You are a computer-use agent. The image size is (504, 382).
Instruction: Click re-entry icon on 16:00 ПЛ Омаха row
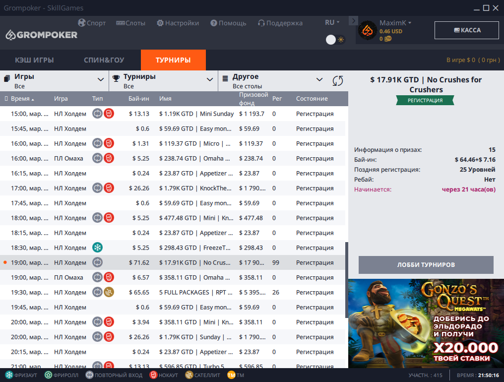pyautogui.click(x=97, y=158)
